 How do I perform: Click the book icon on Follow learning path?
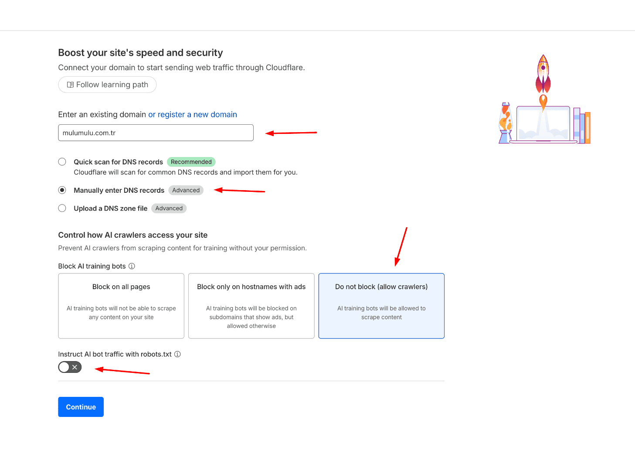coord(70,85)
